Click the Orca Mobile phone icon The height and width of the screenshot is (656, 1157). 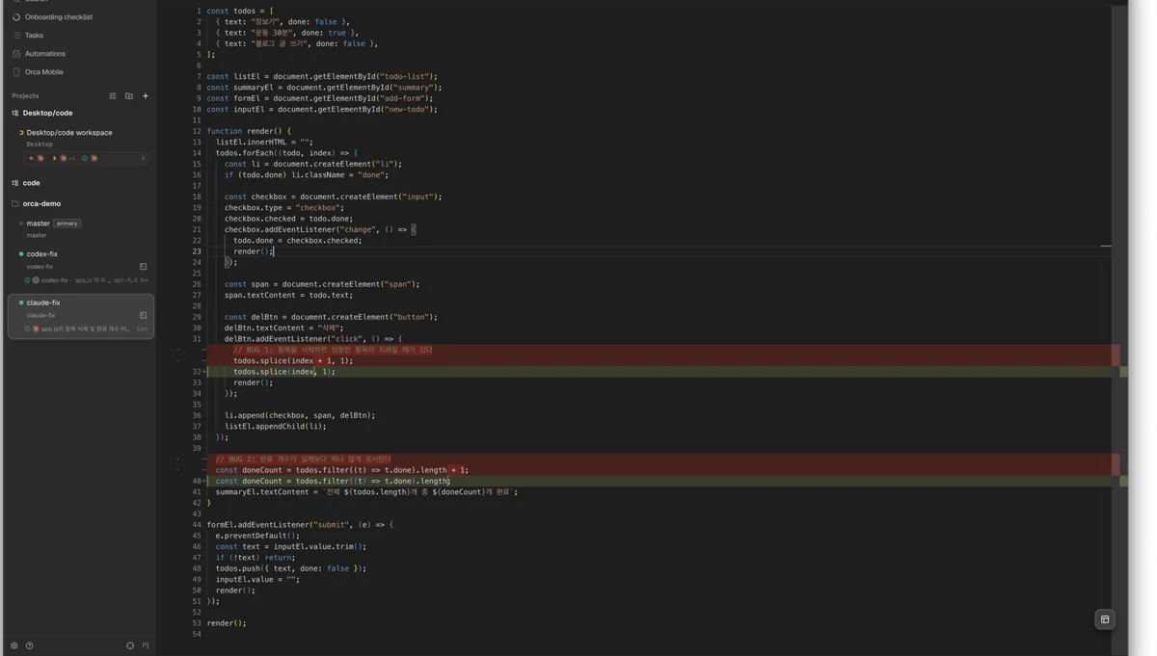tap(16, 72)
